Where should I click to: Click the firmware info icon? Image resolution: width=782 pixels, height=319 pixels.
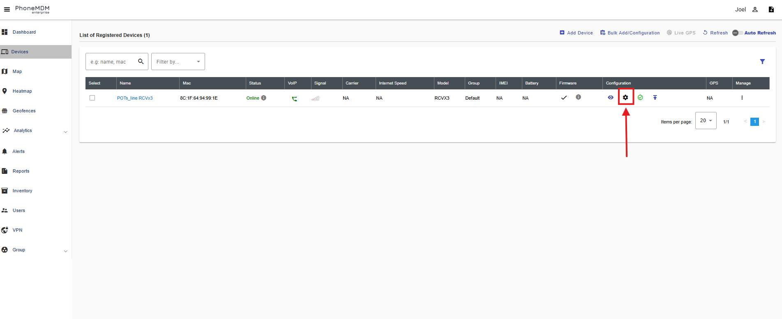pyautogui.click(x=578, y=98)
